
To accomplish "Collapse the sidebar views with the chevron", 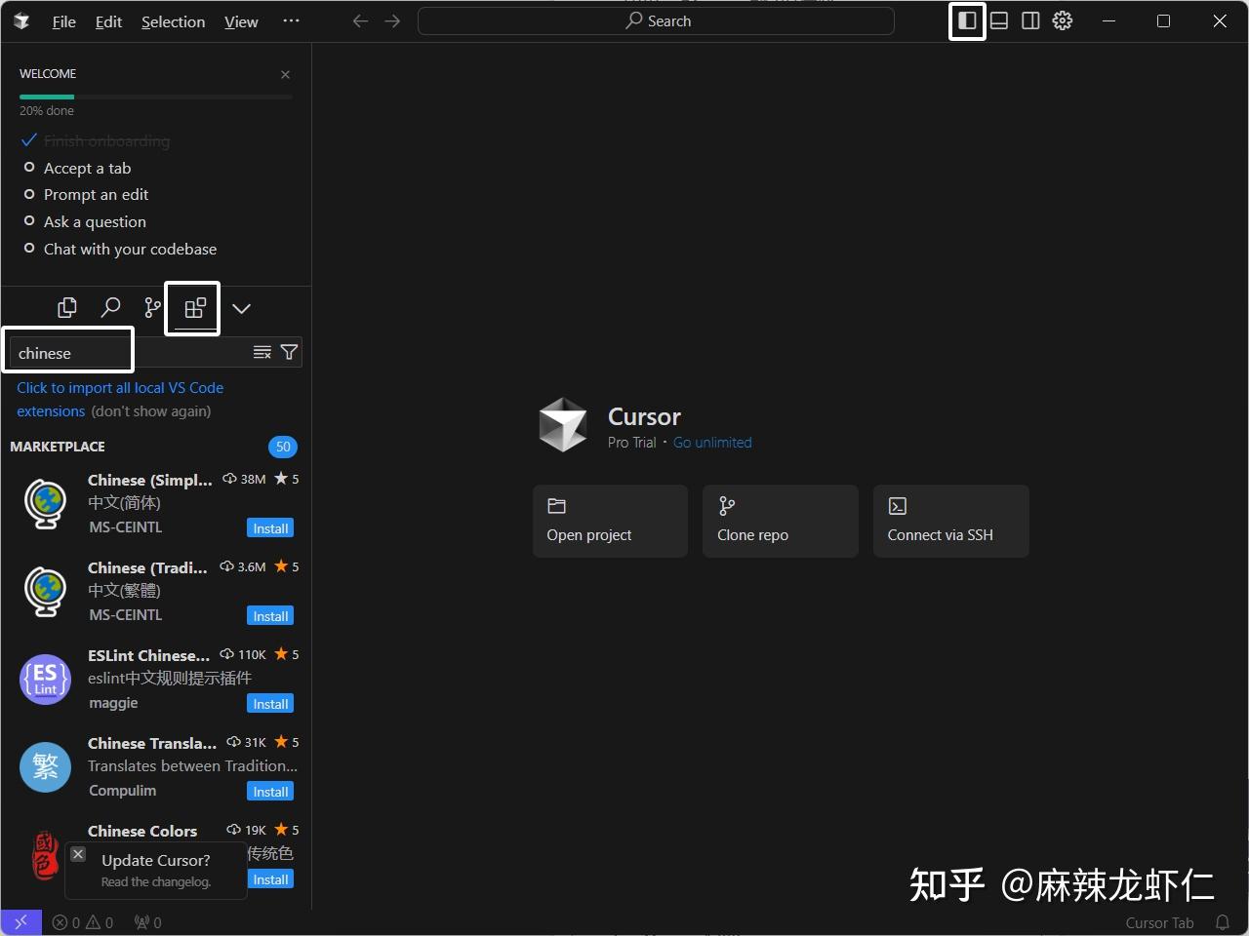I will (x=241, y=308).
